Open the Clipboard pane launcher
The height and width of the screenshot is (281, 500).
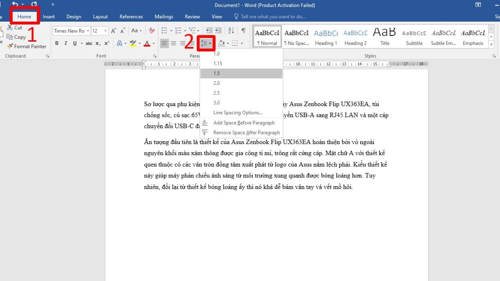click(47, 56)
